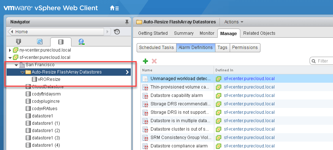333x150 pixels.
Task: Sort by the Name column header
Action: point(177,70)
